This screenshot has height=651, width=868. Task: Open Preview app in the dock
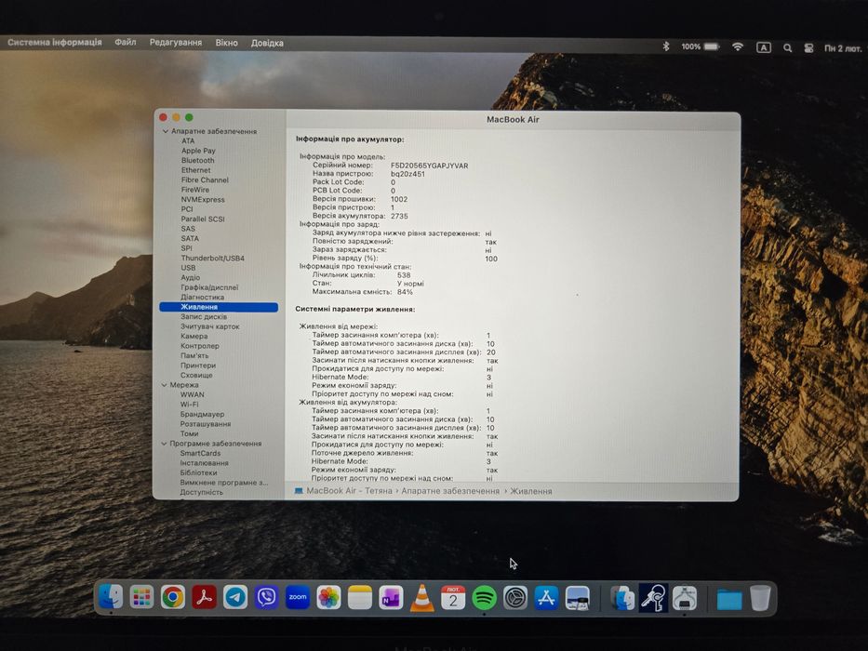tap(578, 598)
